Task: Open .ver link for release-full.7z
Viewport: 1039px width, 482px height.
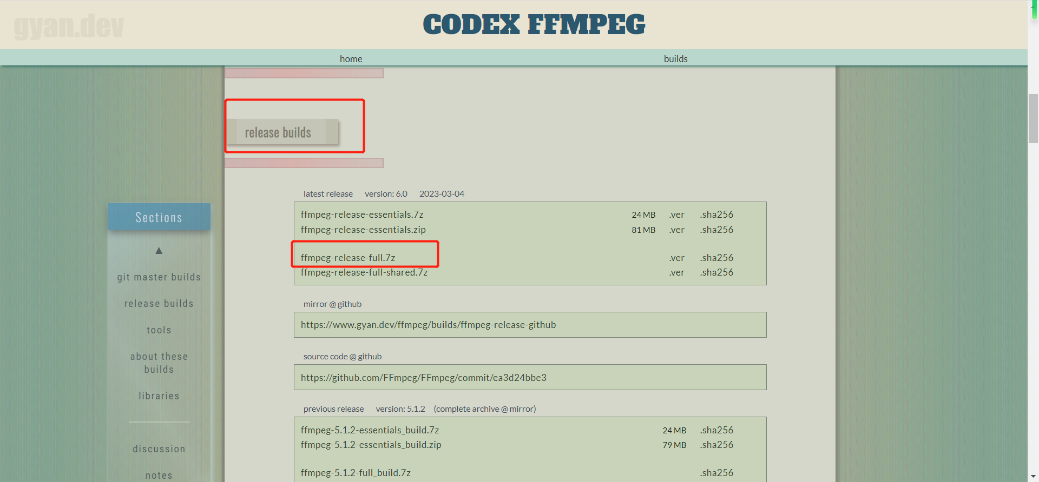Action: coord(677,258)
